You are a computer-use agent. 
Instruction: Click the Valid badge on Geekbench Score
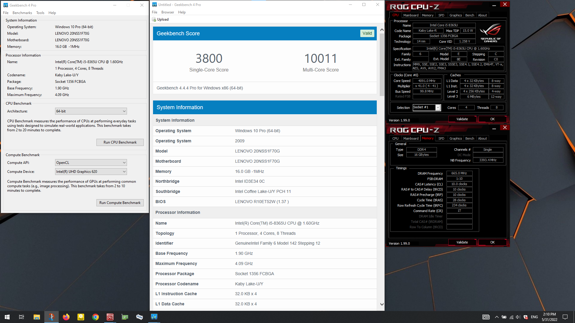[x=367, y=33]
